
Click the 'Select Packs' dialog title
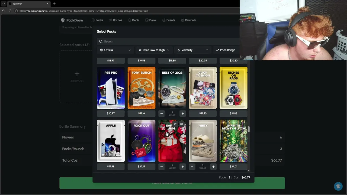106,31
